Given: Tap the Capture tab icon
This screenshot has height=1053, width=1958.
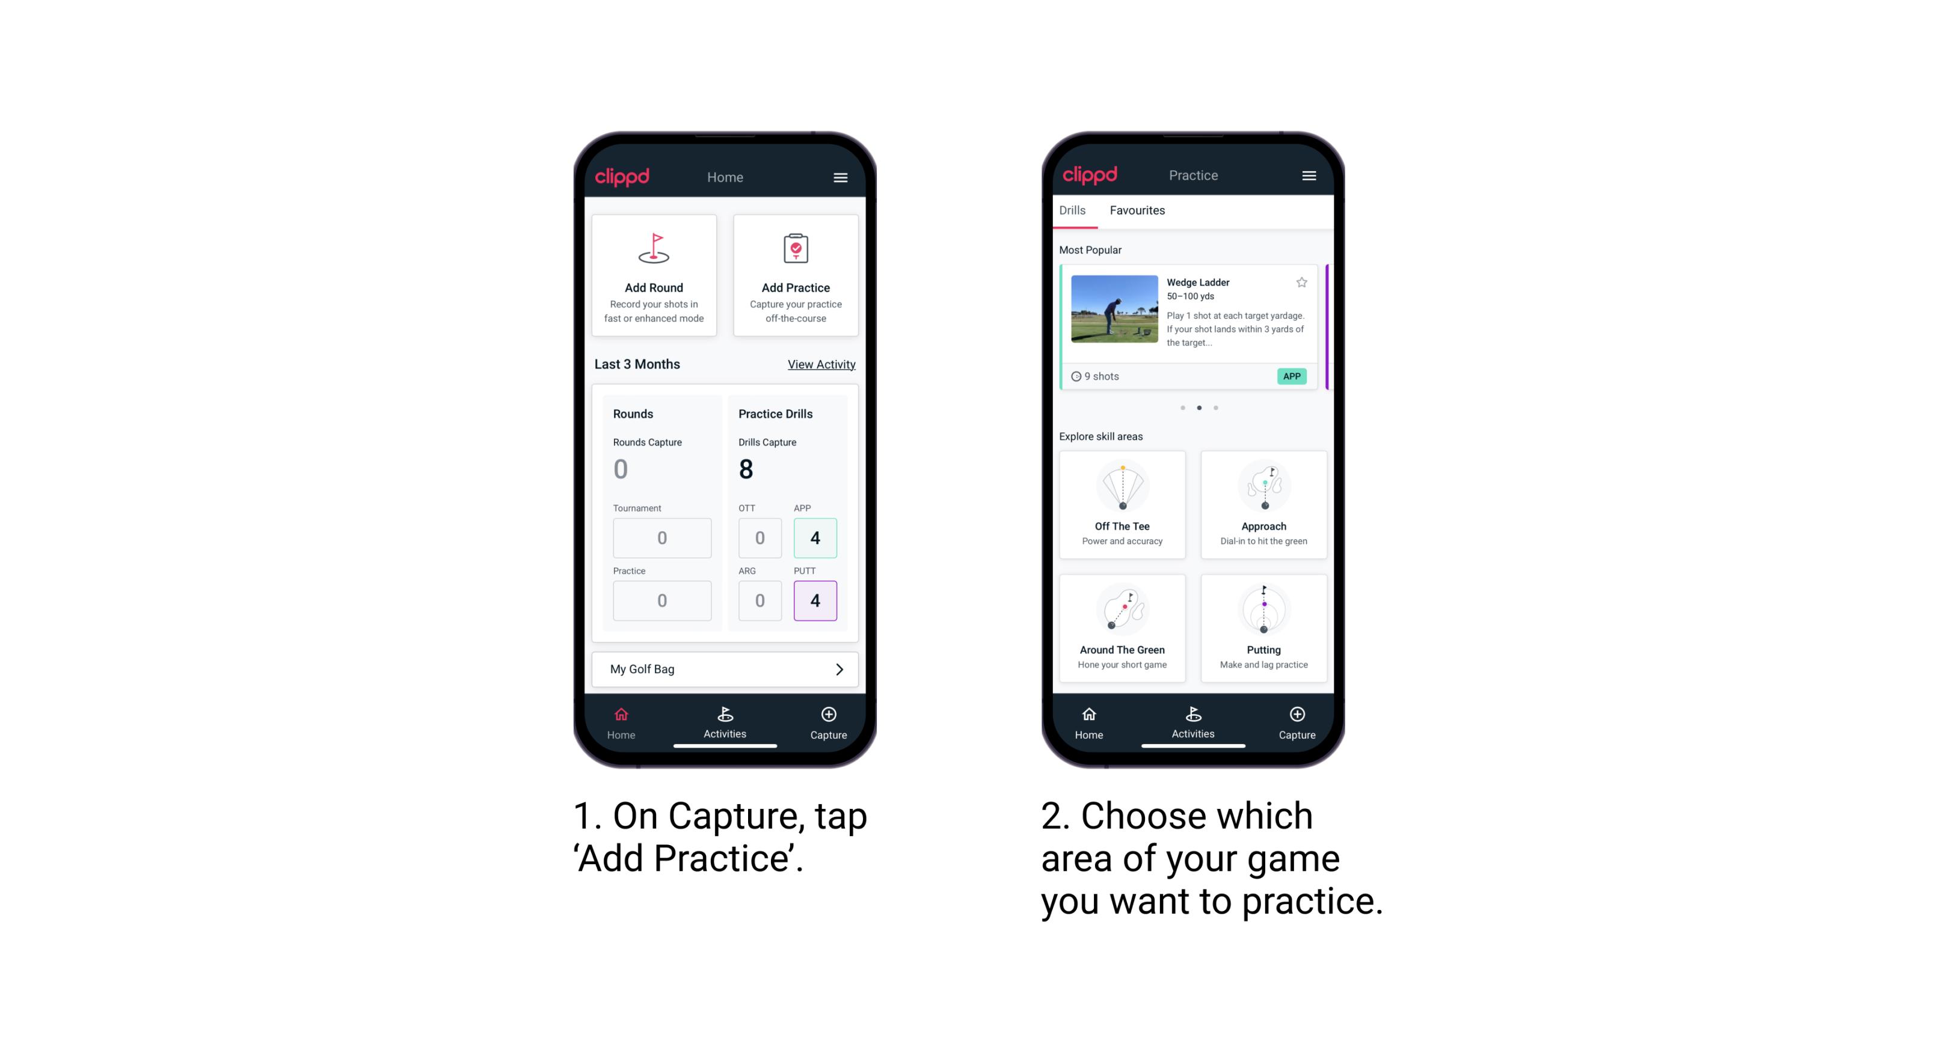Looking at the screenshot, I should coord(828,717).
